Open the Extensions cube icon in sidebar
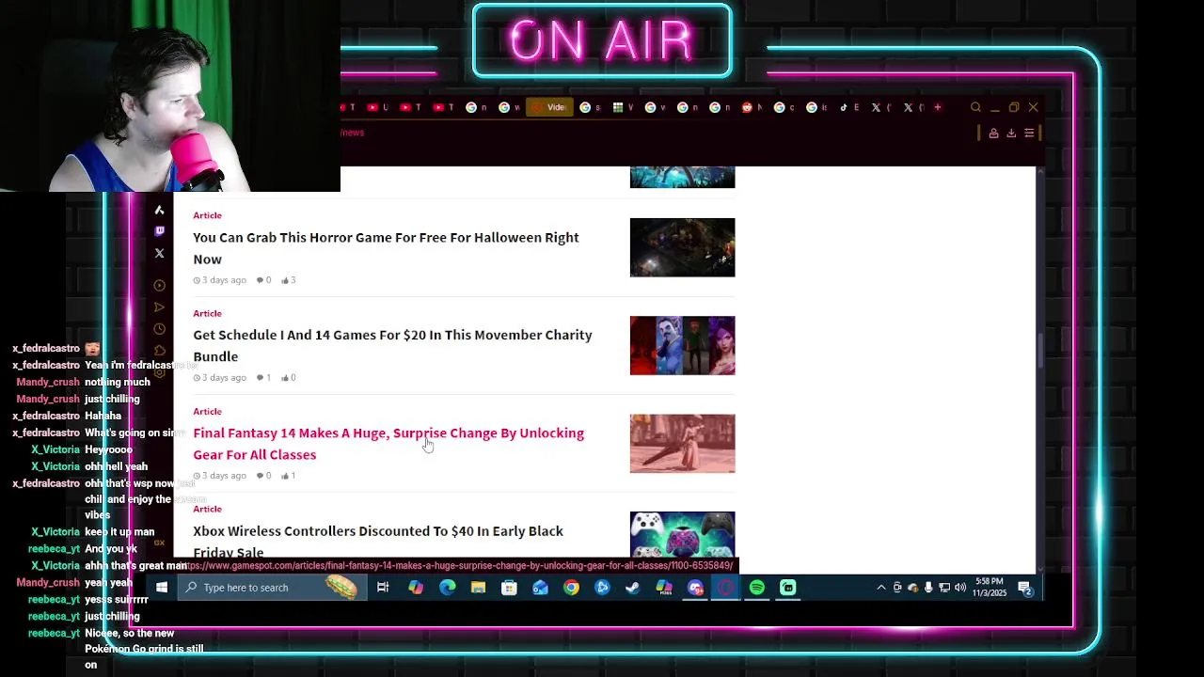 tap(159, 351)
